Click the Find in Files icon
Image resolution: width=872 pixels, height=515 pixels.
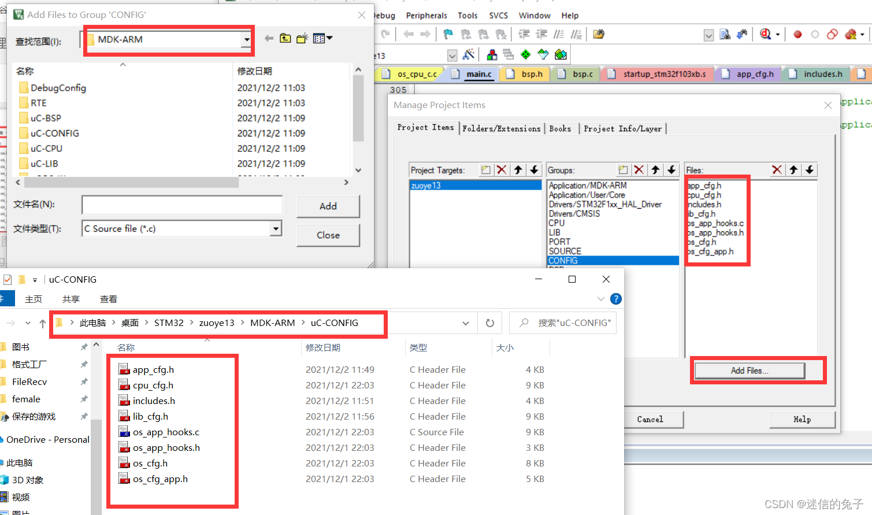click(725, 35)
